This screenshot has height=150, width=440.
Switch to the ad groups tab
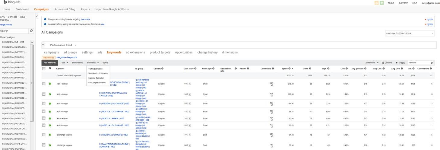[x=70, y=53]
